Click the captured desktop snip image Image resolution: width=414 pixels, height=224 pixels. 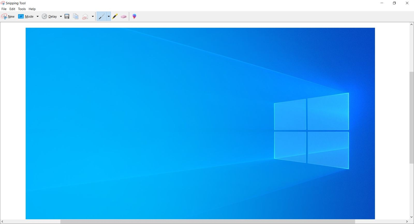coord(200,123)
